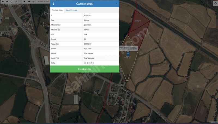Click the blue location pin on parcel 164/25
Image resolution: width=218 pixels, height=124 pixels.
pyautogui.click(x=128, y=54)
